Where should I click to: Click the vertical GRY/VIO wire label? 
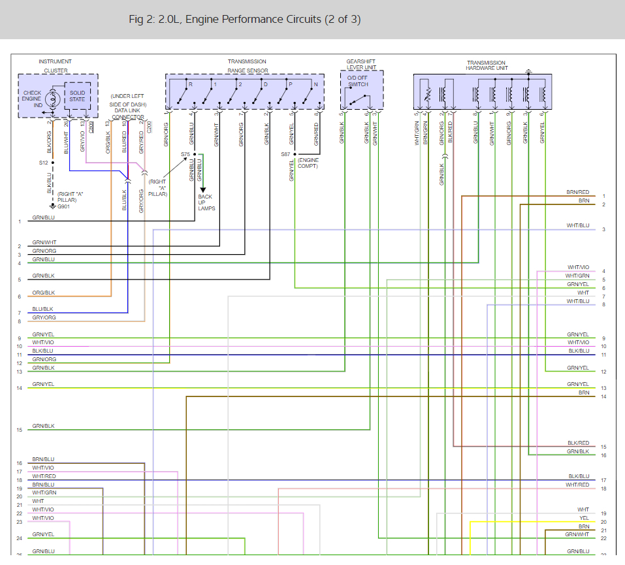tap(82, 141)
